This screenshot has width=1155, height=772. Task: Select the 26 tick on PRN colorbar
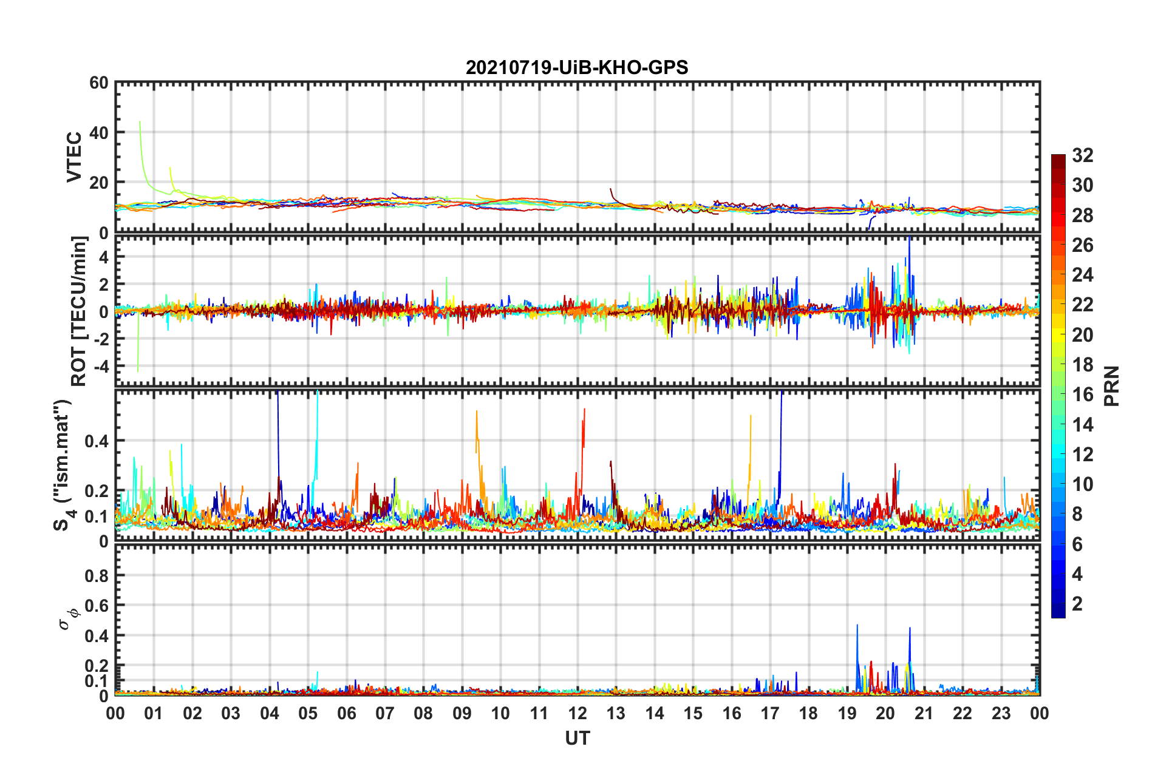tap(1082, 245)
